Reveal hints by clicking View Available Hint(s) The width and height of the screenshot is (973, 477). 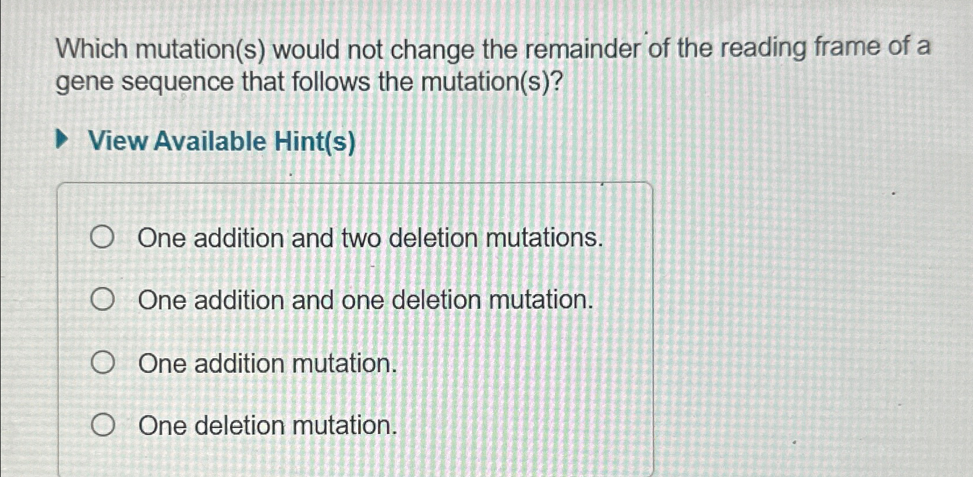click(221, 142)
